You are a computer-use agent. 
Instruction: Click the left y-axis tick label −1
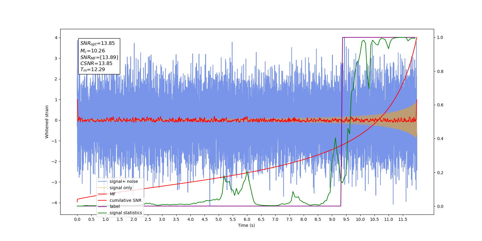coord(55,141)
